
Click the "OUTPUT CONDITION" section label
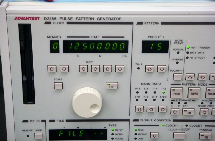[155, 120]
